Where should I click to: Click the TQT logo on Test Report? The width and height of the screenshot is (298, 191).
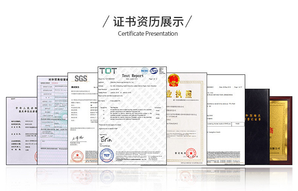click(108, 71)
